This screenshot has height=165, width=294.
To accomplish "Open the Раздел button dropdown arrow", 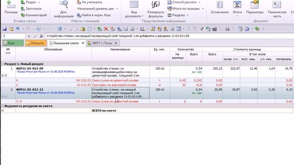I will click(39, 2).
